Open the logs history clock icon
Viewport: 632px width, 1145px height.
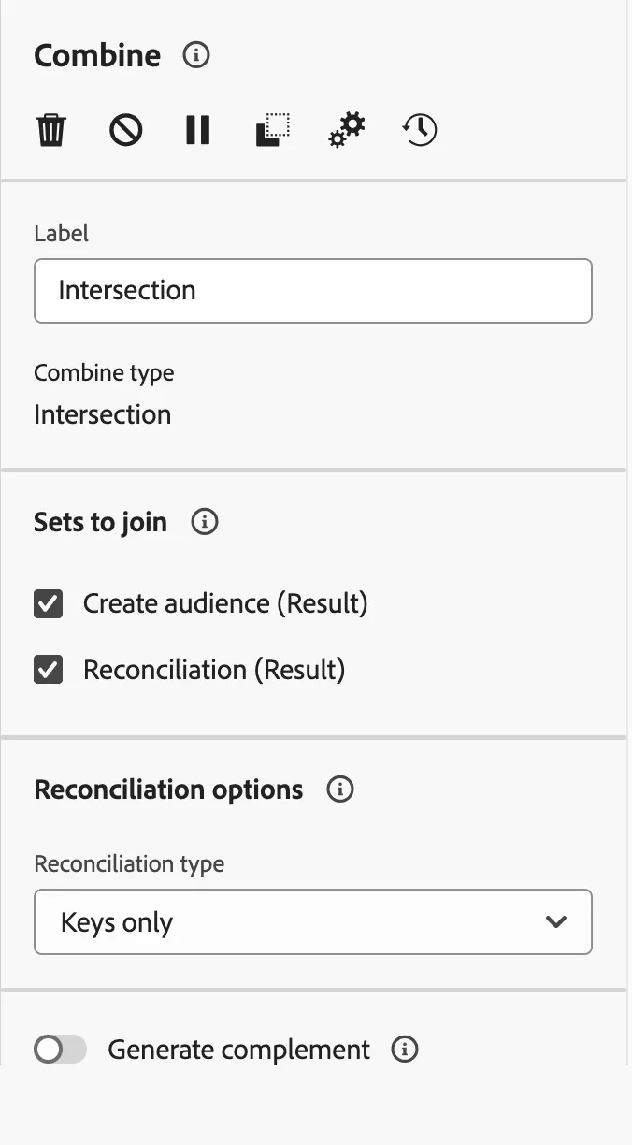pos(420,130)
